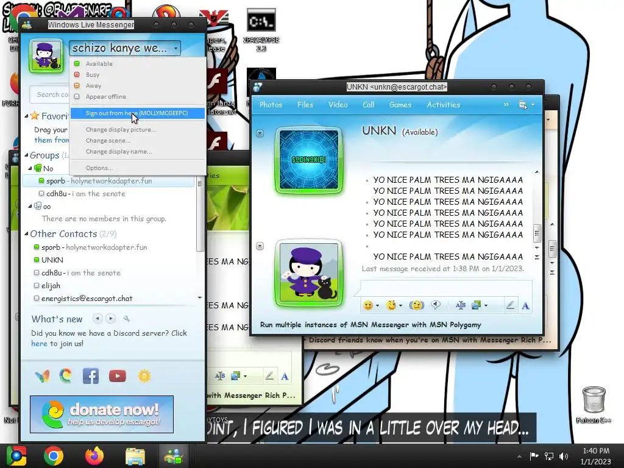This screenshot has width=624, height=468.
Task: Collapse the Favorites section
Action: pyautogui.click(x=26, y=116)
